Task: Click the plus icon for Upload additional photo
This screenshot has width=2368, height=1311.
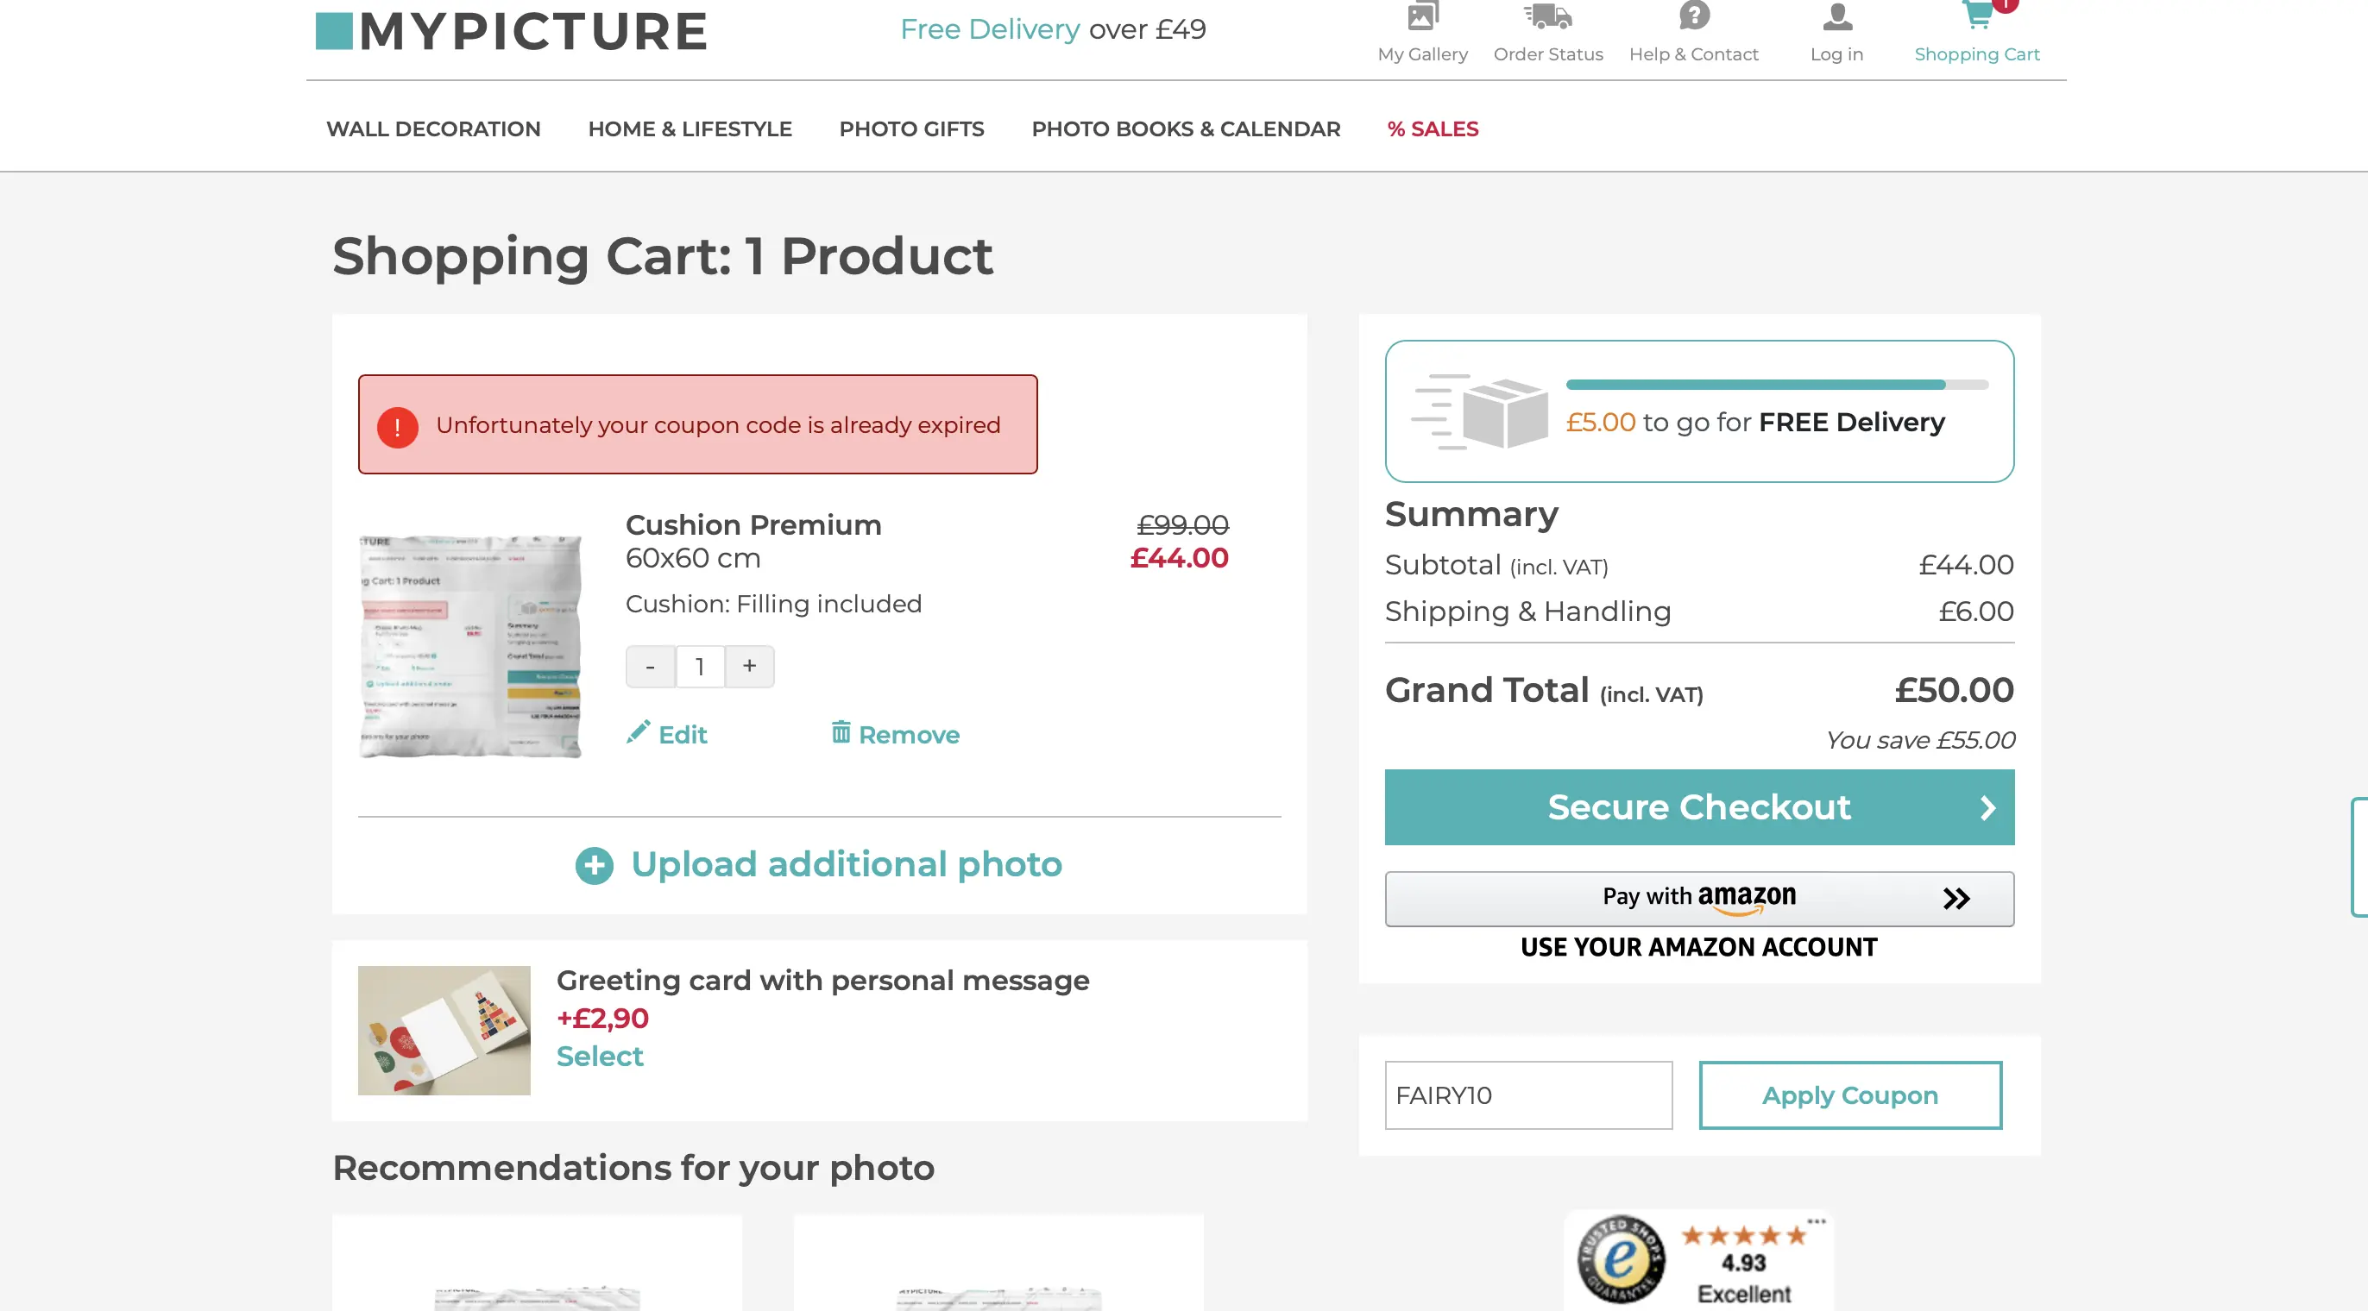Action: click(x=594, y=865)
